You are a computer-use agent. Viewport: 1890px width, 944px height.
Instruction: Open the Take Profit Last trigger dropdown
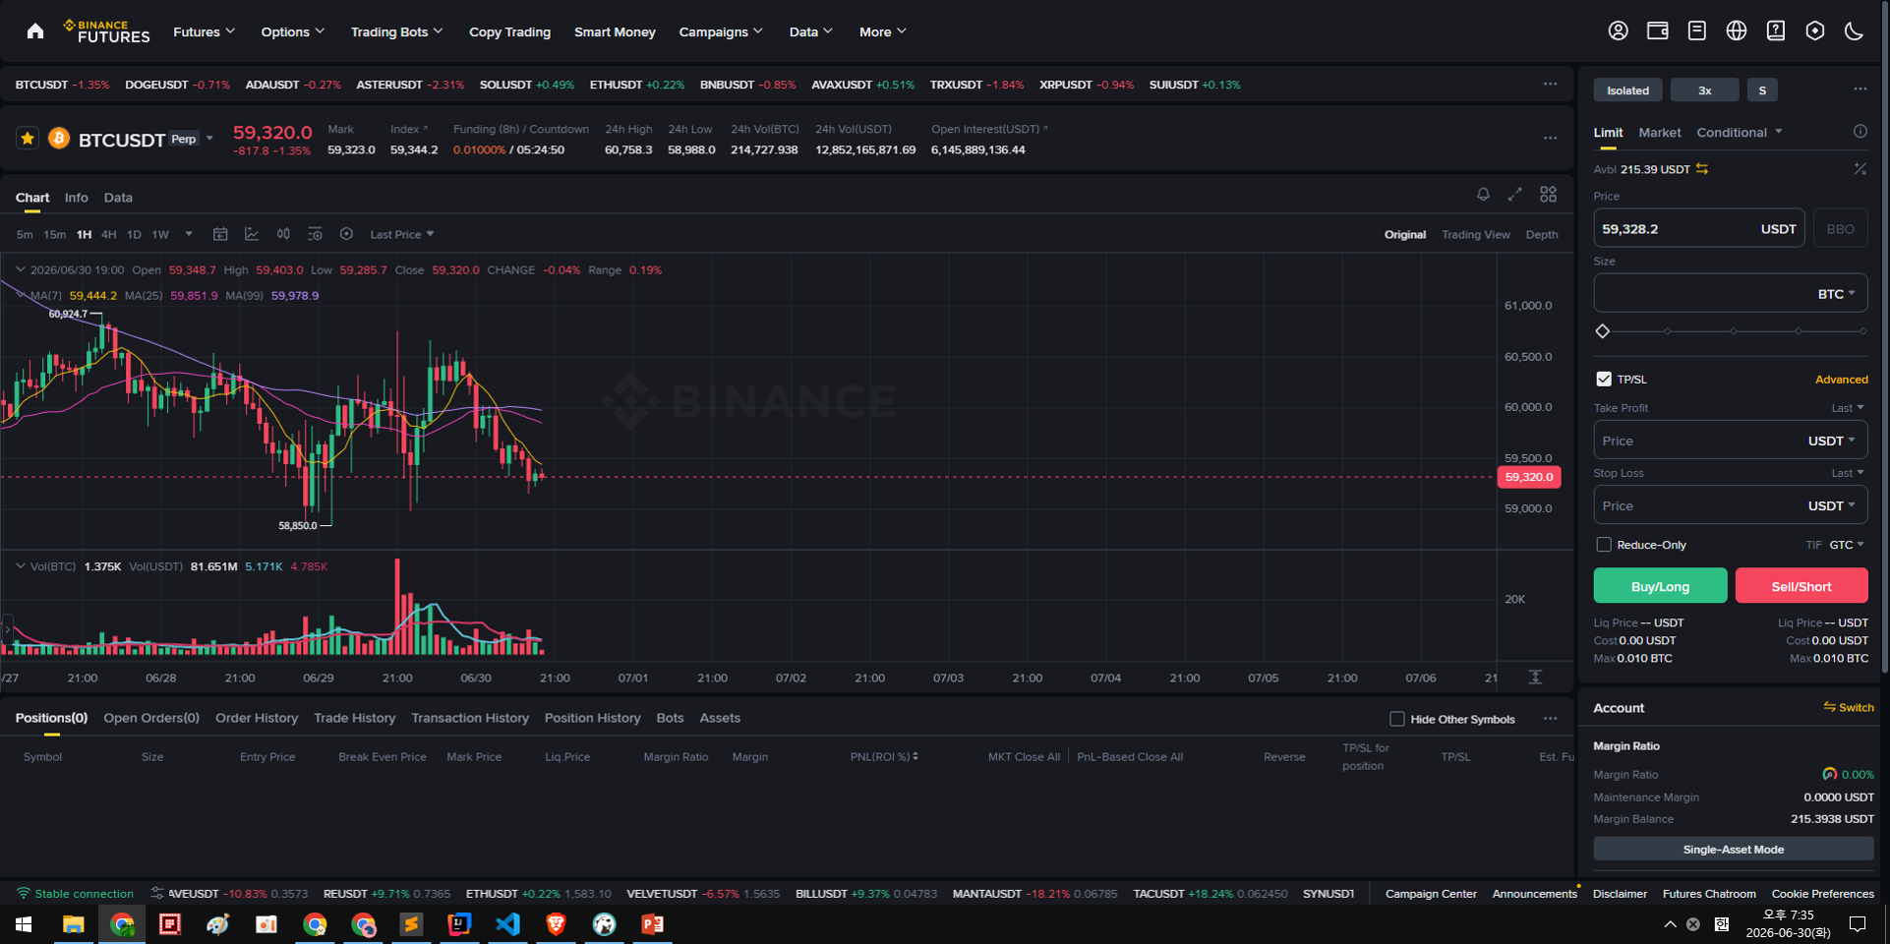1847,408
